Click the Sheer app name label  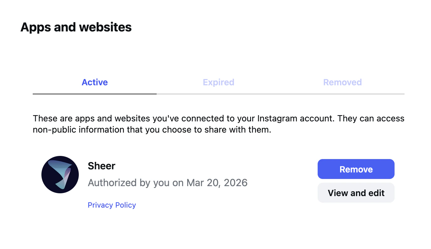click(x=102, y=166)
